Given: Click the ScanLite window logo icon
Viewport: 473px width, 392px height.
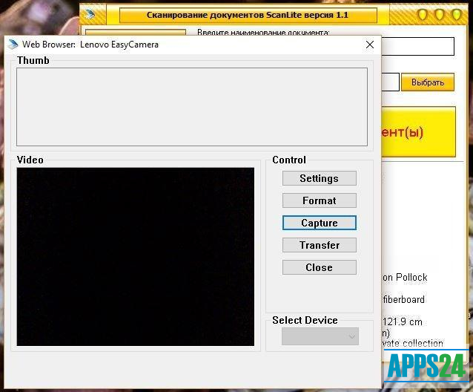Looking at the screenshot, I should pyautogui.click(x=90, y=14).
